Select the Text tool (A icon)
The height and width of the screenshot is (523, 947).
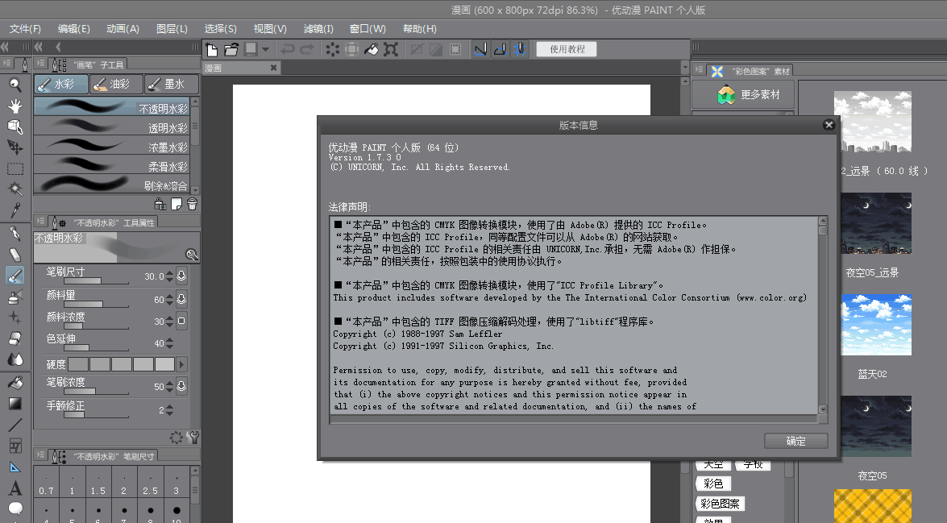(x=15, y=488)
